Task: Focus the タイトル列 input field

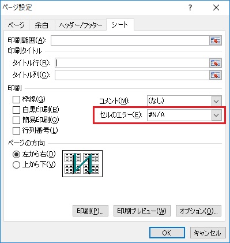Action: pyautogui.click(x=132, y=75)
